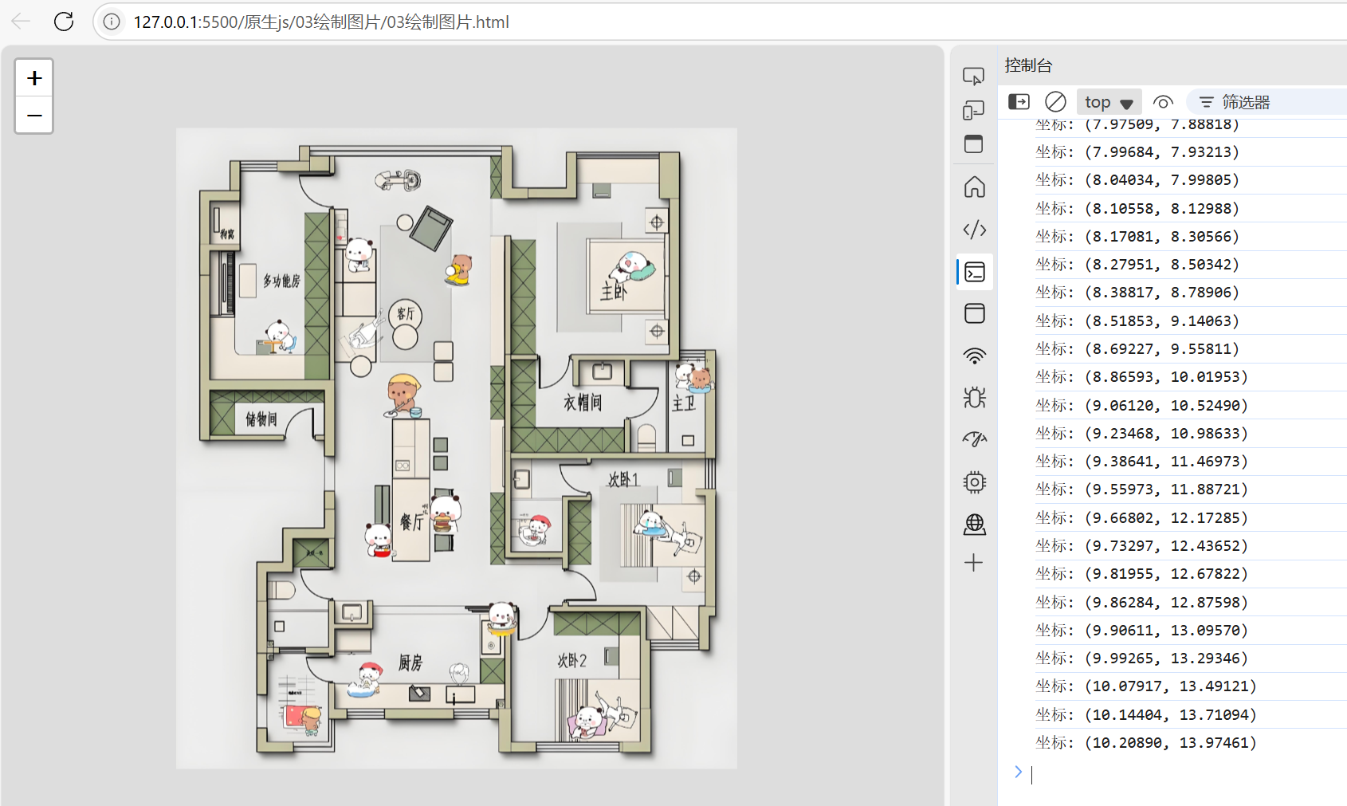Toggle the console sidebar panel

1019,102
